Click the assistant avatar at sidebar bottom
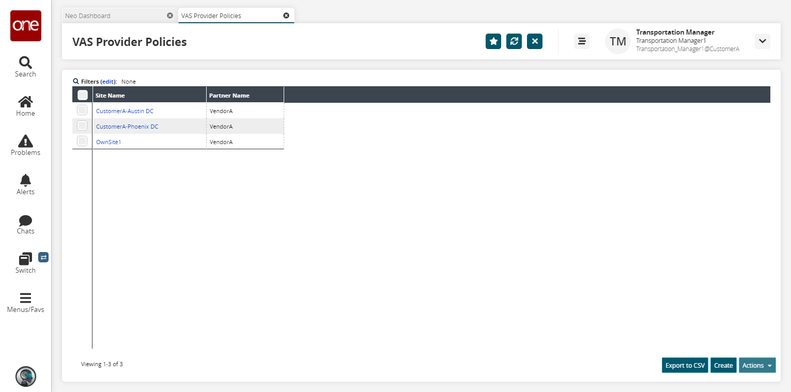Screen dimensions: 791x392 [26, 377]
